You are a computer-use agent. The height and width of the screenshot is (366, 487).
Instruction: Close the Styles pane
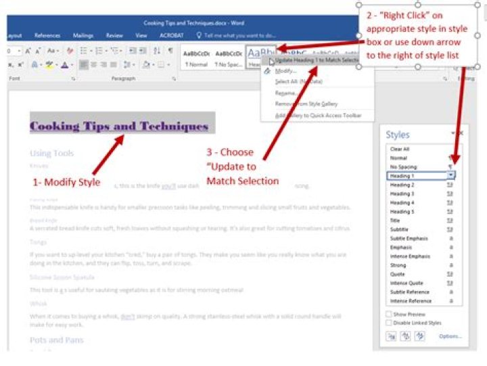pos(461,133)
